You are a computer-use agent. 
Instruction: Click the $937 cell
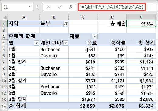[x=141, y=49]
